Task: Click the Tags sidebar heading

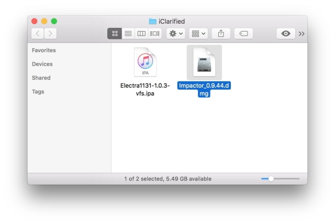Action: pos(38,92)
